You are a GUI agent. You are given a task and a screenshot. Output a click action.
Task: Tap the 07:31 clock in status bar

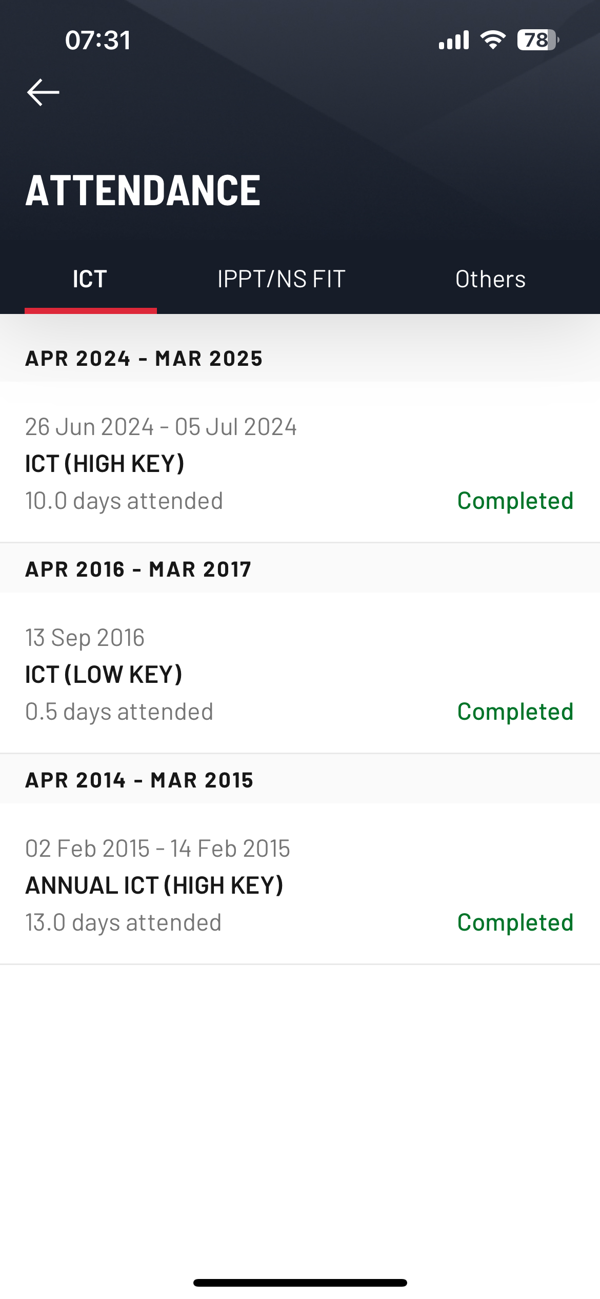pos(97,40)
